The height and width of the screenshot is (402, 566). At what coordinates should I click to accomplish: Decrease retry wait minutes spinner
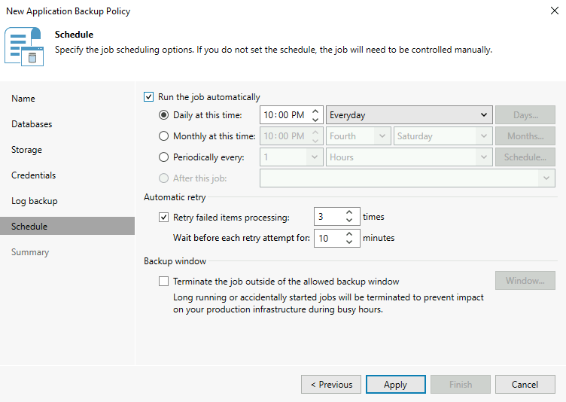tap(349, 242)
